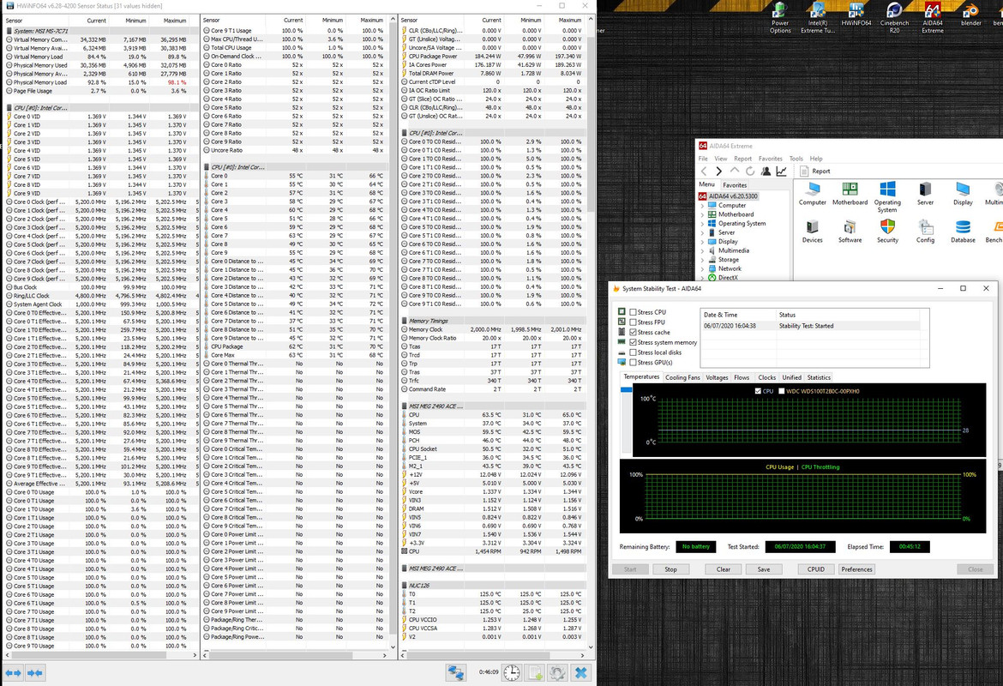The width and height of the screenshot is (1003, 686).
Task: Switch to Cooling Fans tab
Action: 682,377
